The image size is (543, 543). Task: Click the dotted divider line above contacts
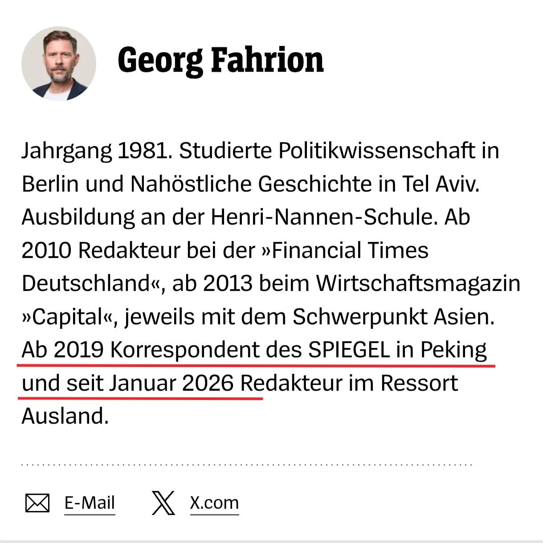[245, 465]
